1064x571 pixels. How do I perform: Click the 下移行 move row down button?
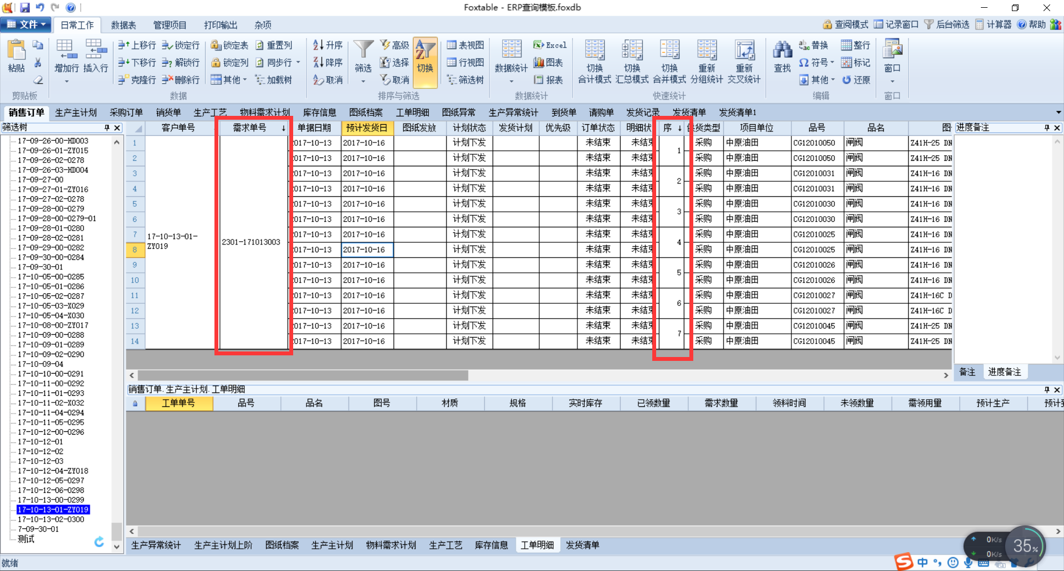click(x=137, y=63)
